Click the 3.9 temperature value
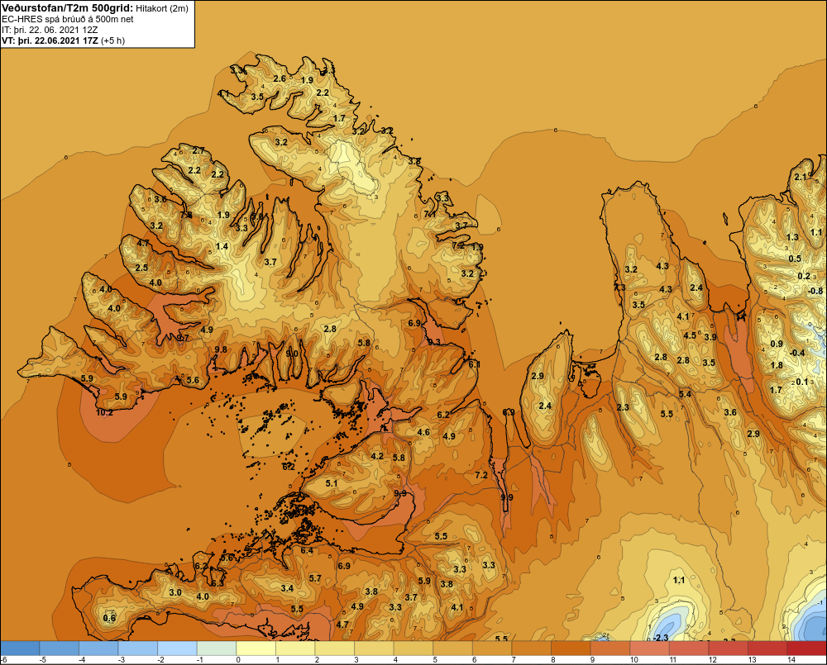This screenshot has width=827, height=665. [x=710, y=337]
